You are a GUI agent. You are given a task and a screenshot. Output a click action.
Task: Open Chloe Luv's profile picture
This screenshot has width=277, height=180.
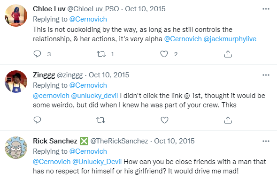point(16,15)
